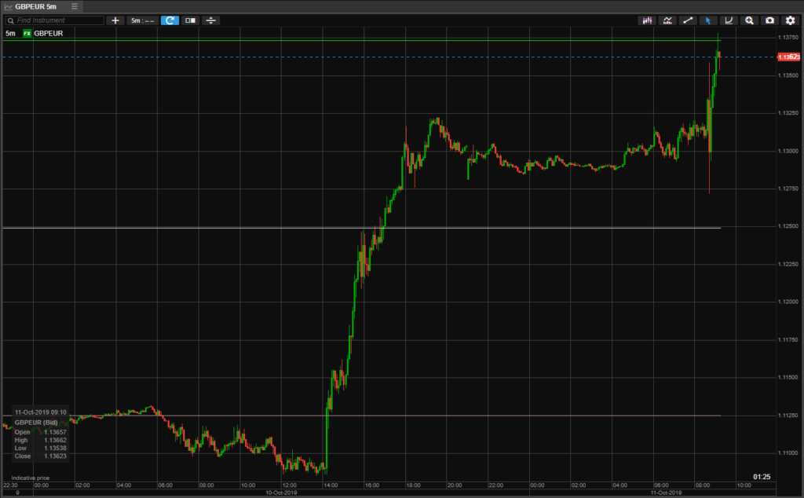Click the GBPEUR instrument label

(48, 33)
